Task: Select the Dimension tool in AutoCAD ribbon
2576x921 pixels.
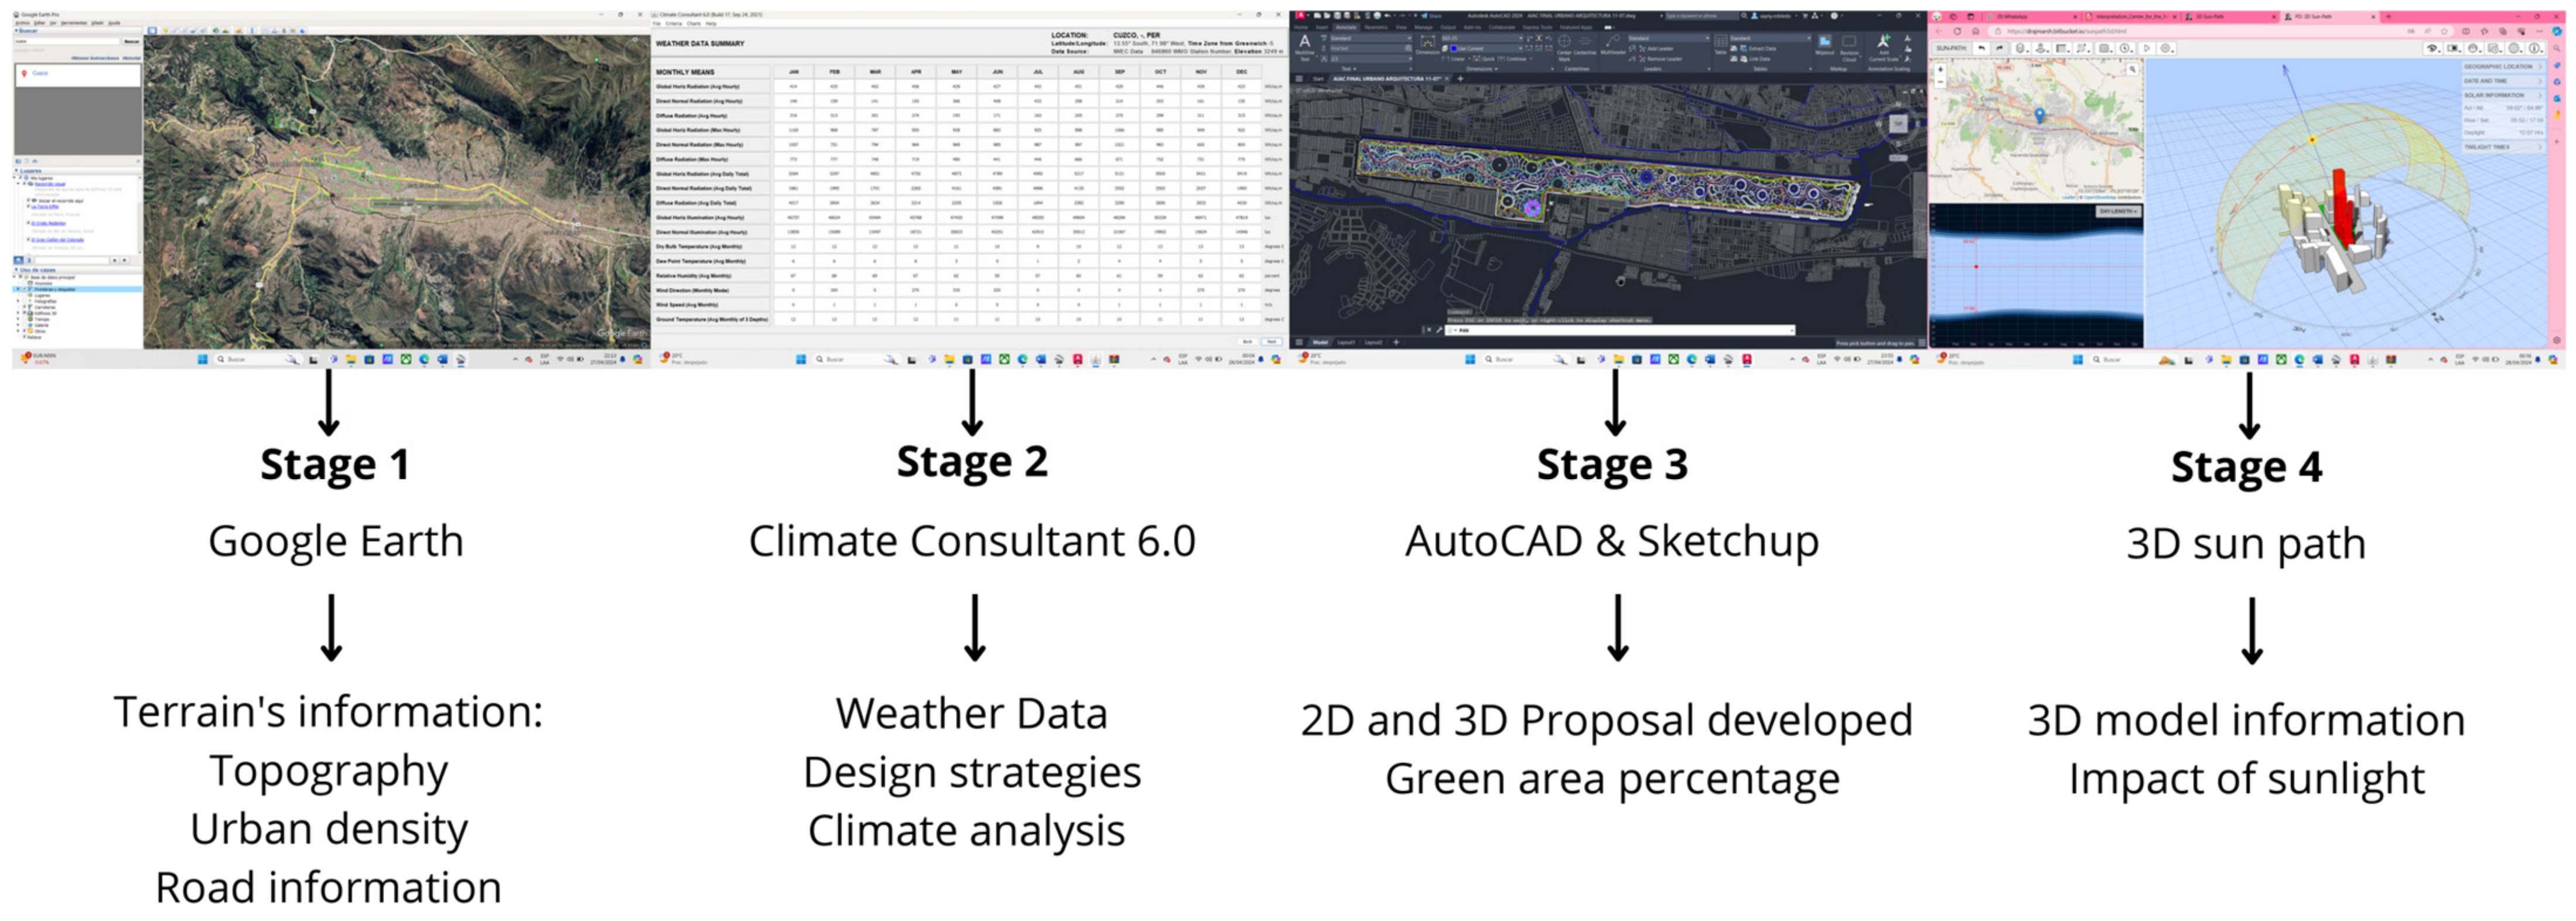Action: tap(1428, 45)
